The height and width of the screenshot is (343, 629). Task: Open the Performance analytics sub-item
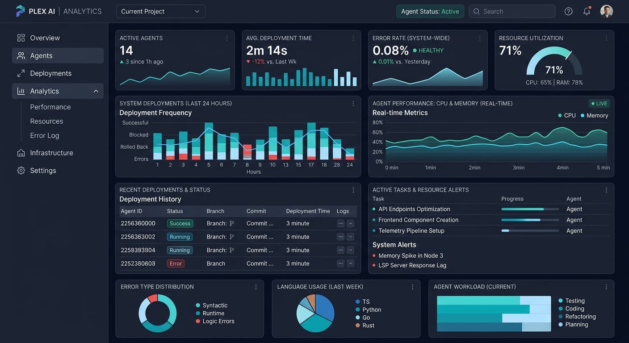pos(50,107)
